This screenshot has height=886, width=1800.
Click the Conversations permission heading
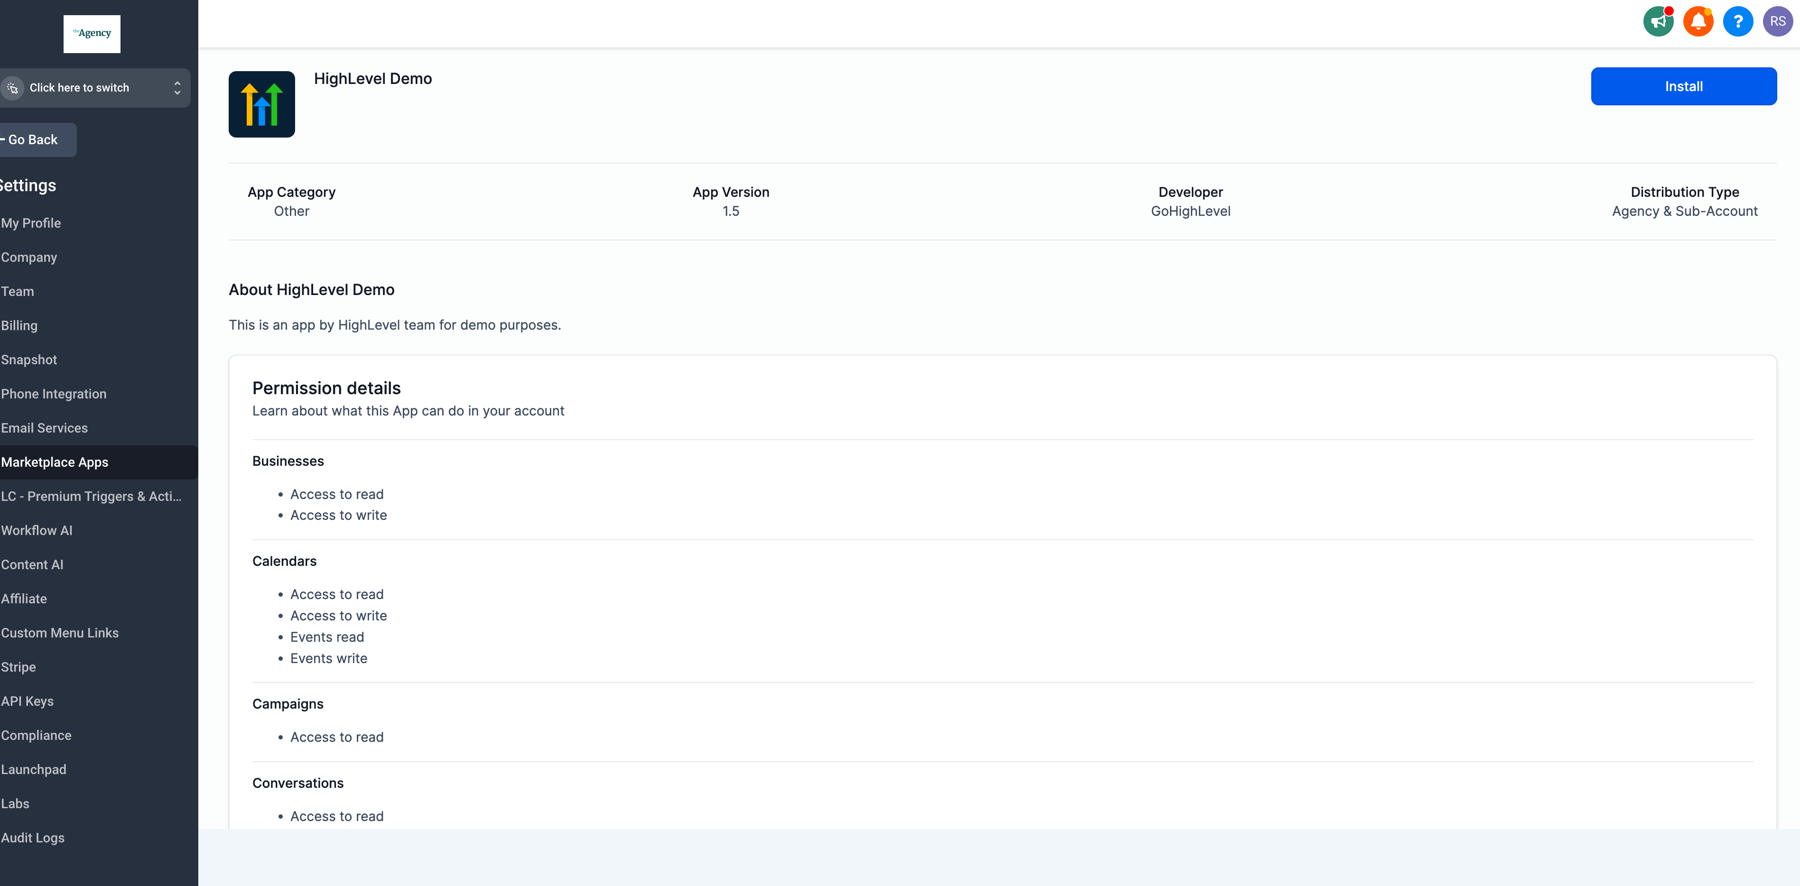[297, 783]
